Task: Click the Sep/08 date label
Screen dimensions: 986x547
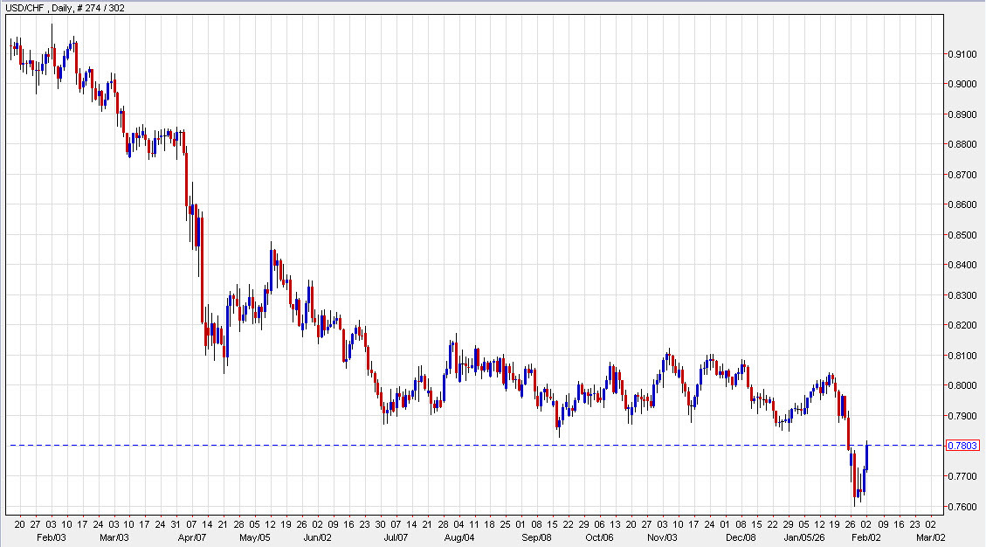Action: pos(537,538)
